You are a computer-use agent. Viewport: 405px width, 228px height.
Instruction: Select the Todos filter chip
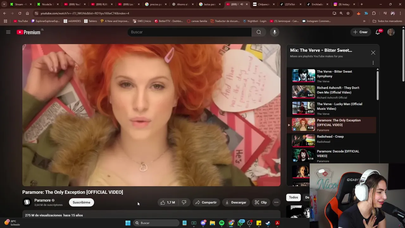[x=293, y=197]
